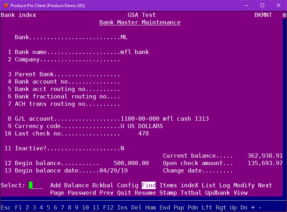Click function key 10 on bottom bar
Image resolution: width=287 pixels, height=212 pixels.
point(85,208)
